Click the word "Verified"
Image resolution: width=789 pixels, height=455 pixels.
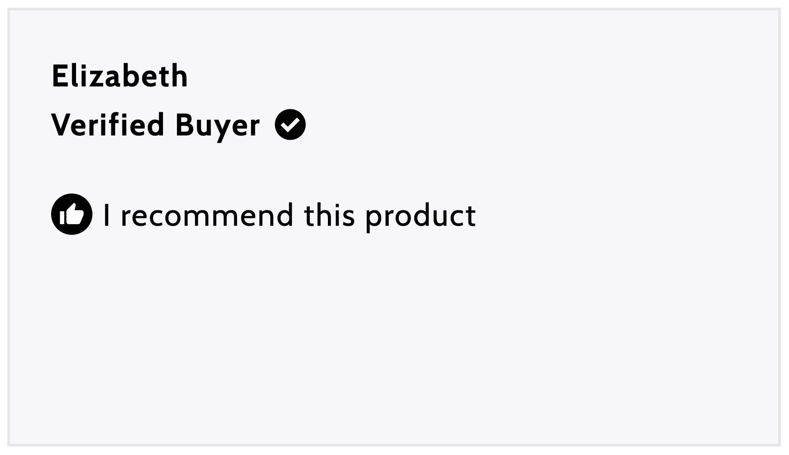coord(108,124)
